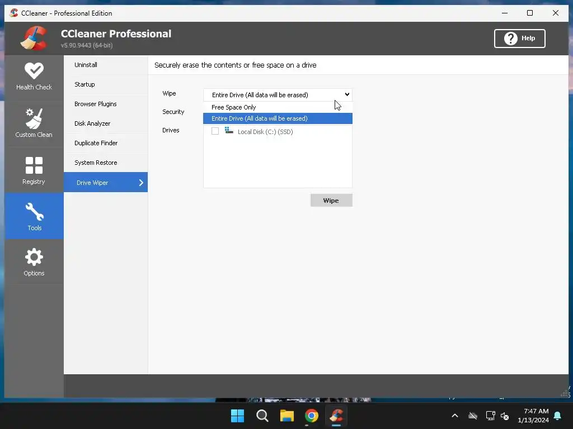Screen dimensions: 573x429
Task: Collapse the Wipe dropdown via its arrow
Action: pyautogui.click(x=347, y=94)
